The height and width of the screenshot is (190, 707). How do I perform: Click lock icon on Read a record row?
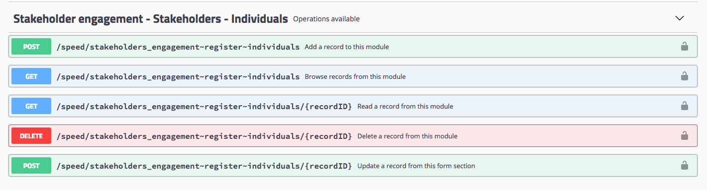685,106
